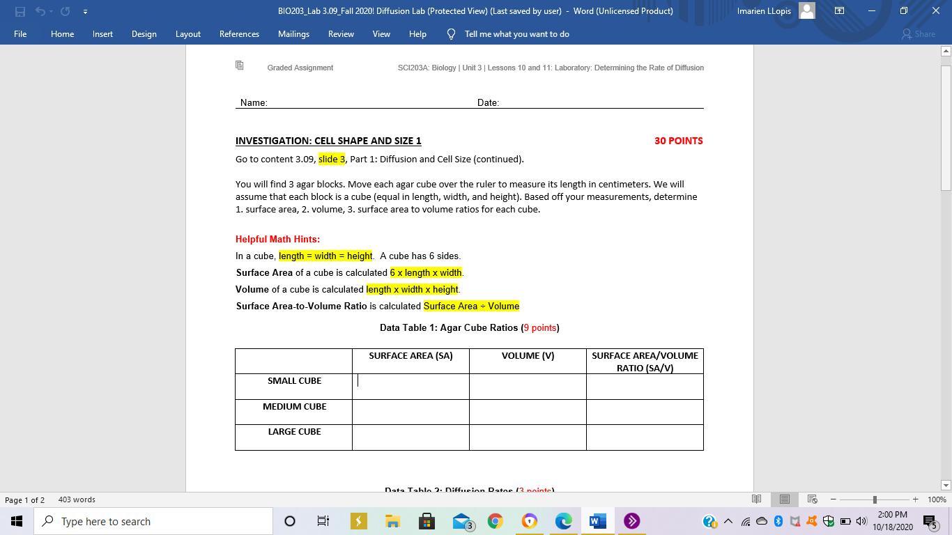Screen dimensions: 952x535
Task: Launch Microsoft Store from the taskbar
Action: (427, 521)
